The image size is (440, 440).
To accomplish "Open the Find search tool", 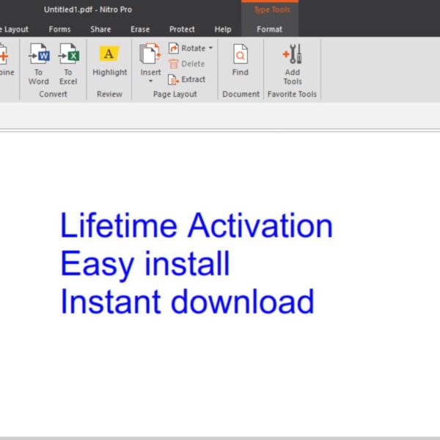I will [x=240, y=55].
